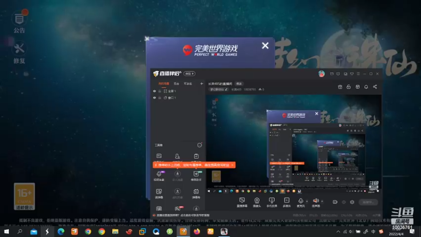Open the first tool in the toolbox third row

click(159, 193)
